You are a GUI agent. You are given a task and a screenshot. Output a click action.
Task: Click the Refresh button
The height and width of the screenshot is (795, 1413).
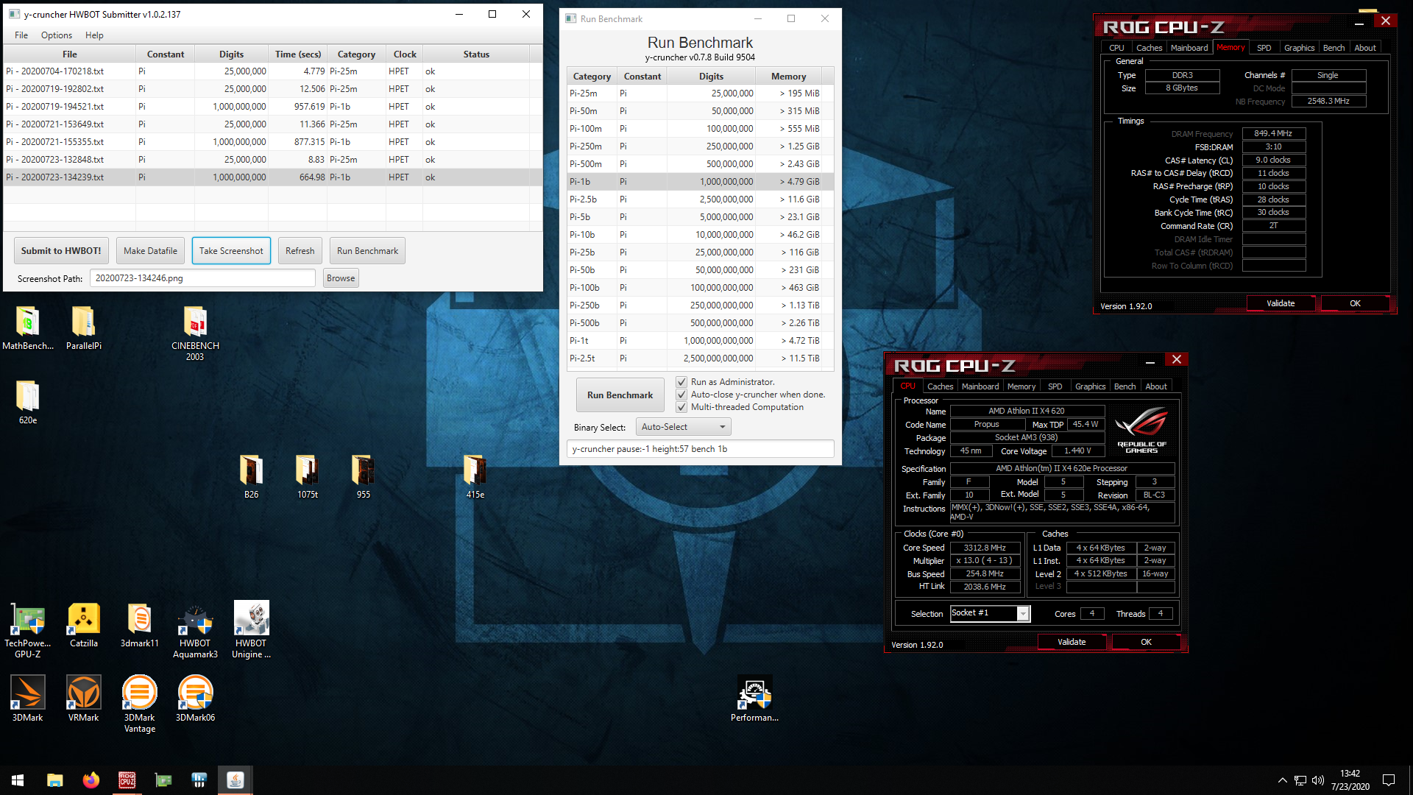[300, 251]
